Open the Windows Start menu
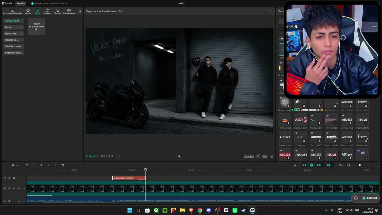382x215 pixels. (x=130, y=210)
